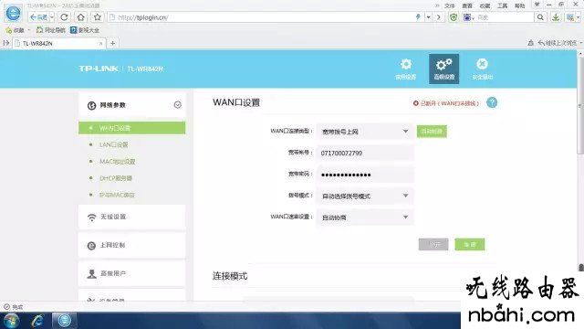Click the browser refresh icon

tap(64, 17)
